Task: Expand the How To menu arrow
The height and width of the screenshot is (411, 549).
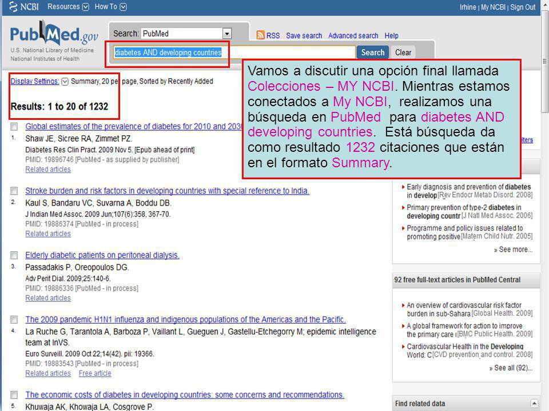Action: (x=124, y=7)
